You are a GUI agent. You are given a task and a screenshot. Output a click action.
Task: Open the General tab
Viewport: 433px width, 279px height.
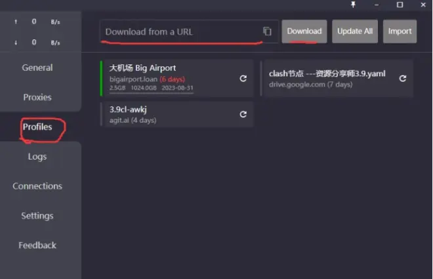pos(37,68)
